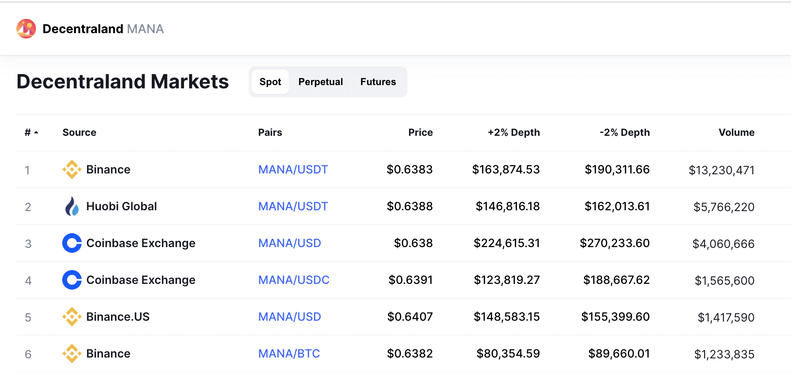Sort by the -2% Depth header
791x387 pixels.
tap(625, 133)
